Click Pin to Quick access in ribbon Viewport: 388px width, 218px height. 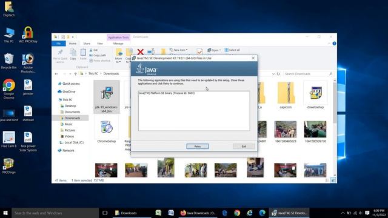[x=60, y=55]
